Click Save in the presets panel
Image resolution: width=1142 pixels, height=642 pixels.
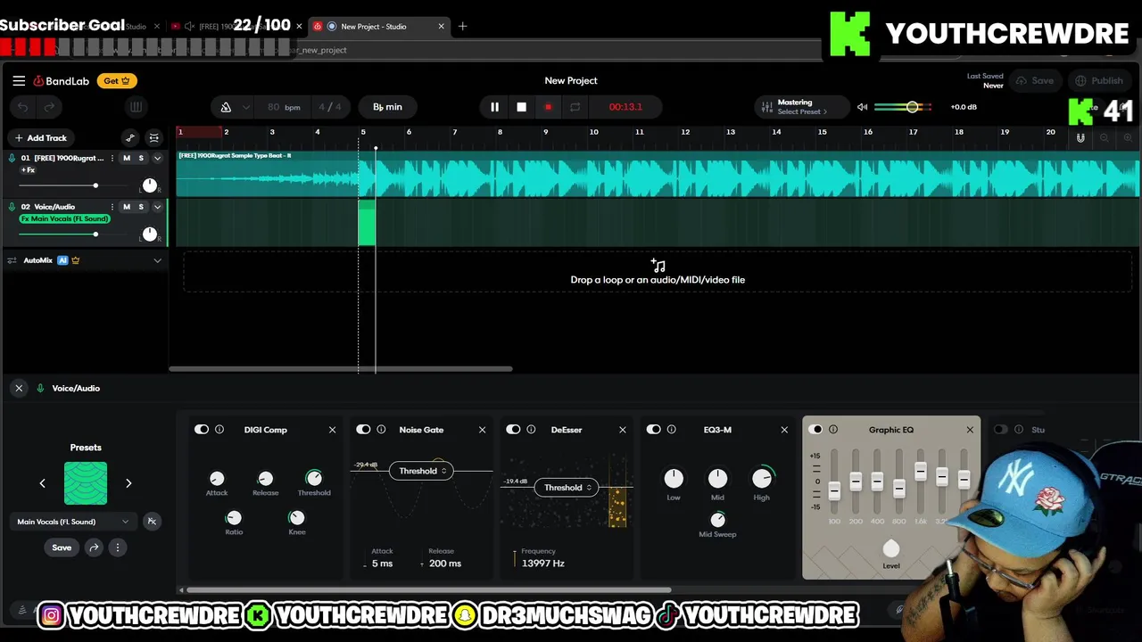pos(62,547)
